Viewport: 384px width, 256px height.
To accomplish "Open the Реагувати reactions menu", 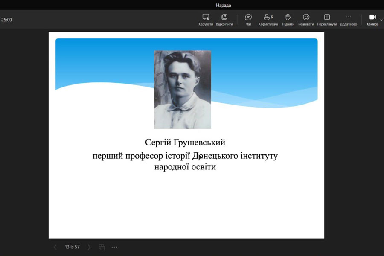I will [x=306, y=17].
